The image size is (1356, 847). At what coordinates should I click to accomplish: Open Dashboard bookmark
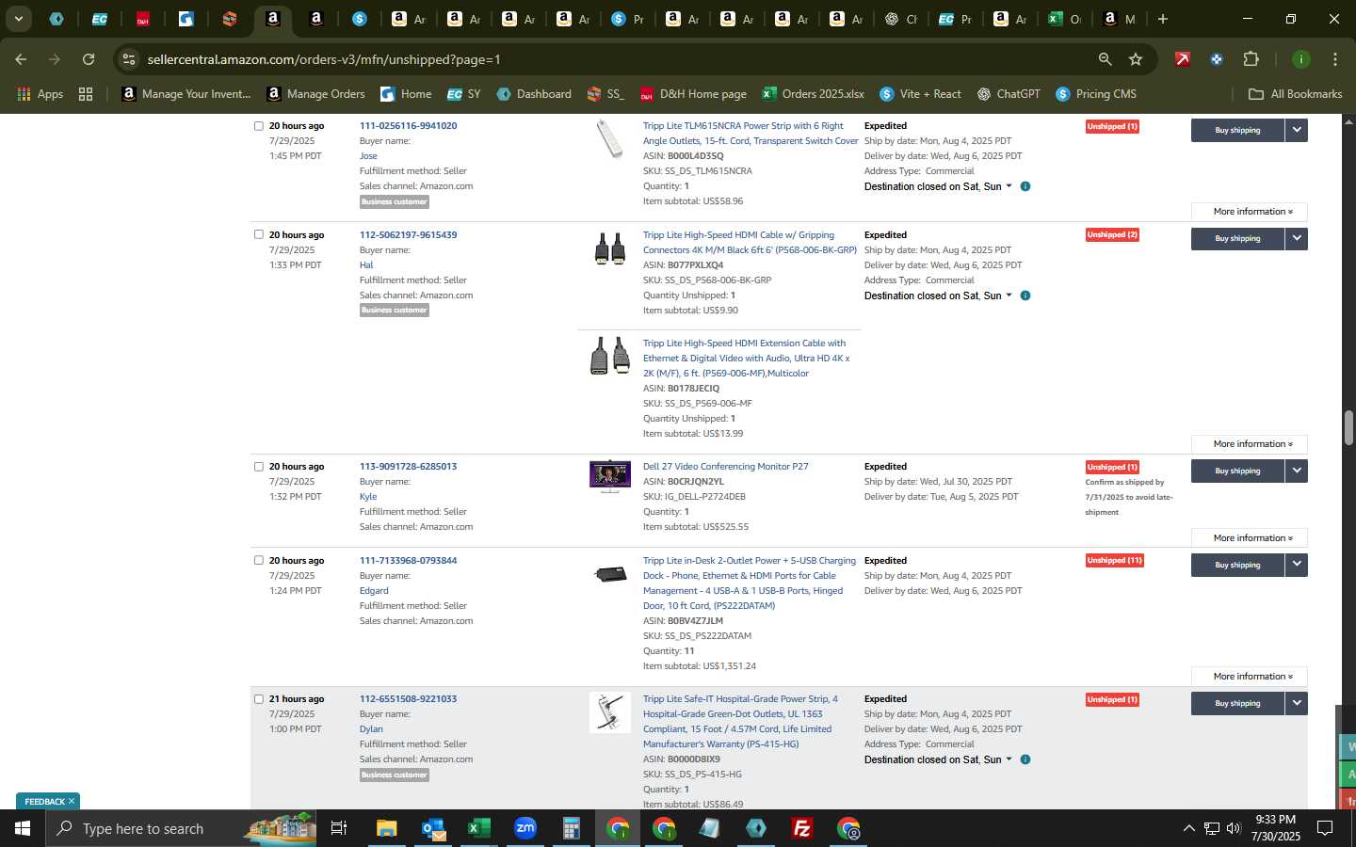pyautogui.click(x=534, y=94)
